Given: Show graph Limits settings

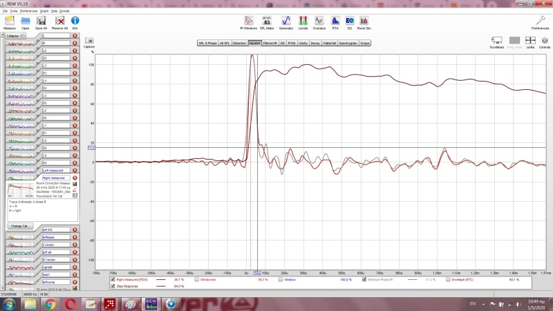Looking at the screenshot, I should 530,41.
